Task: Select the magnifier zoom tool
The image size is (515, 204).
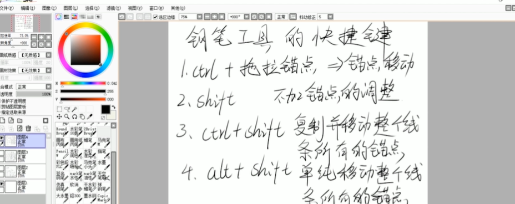Action: pyautogui.click(x=67, y=116)
